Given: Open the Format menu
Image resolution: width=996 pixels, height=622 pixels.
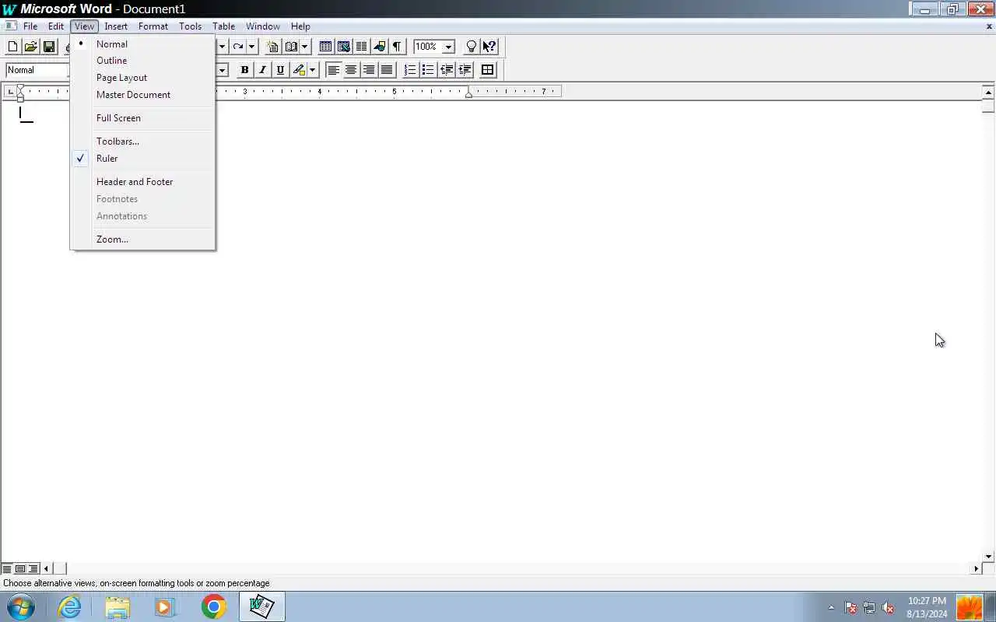Looking at the screenshot, I should [x=153, y=26].
